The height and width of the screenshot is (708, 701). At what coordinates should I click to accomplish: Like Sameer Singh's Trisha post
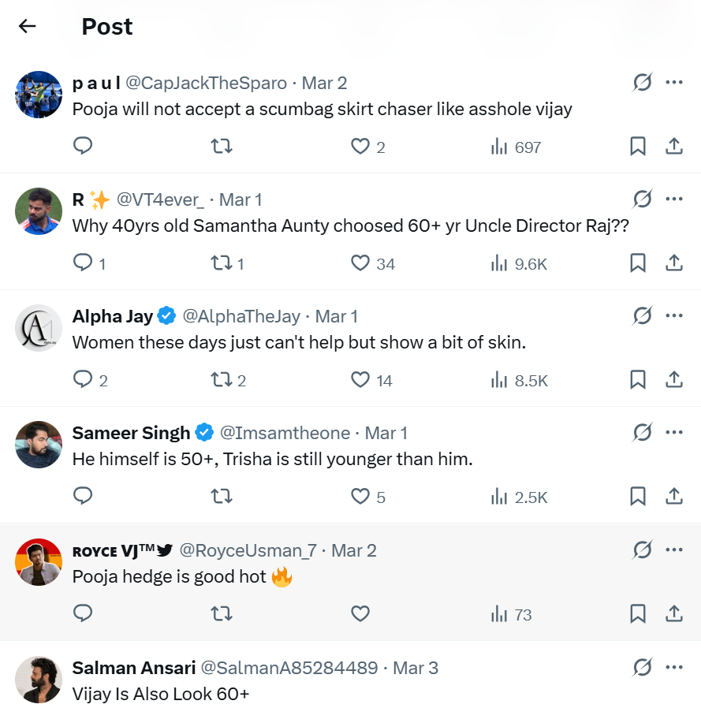[x=360, y=497]
